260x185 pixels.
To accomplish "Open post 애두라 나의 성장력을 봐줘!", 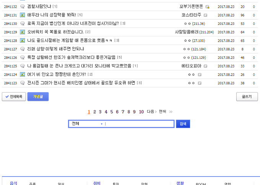I will tap(52, 15).
